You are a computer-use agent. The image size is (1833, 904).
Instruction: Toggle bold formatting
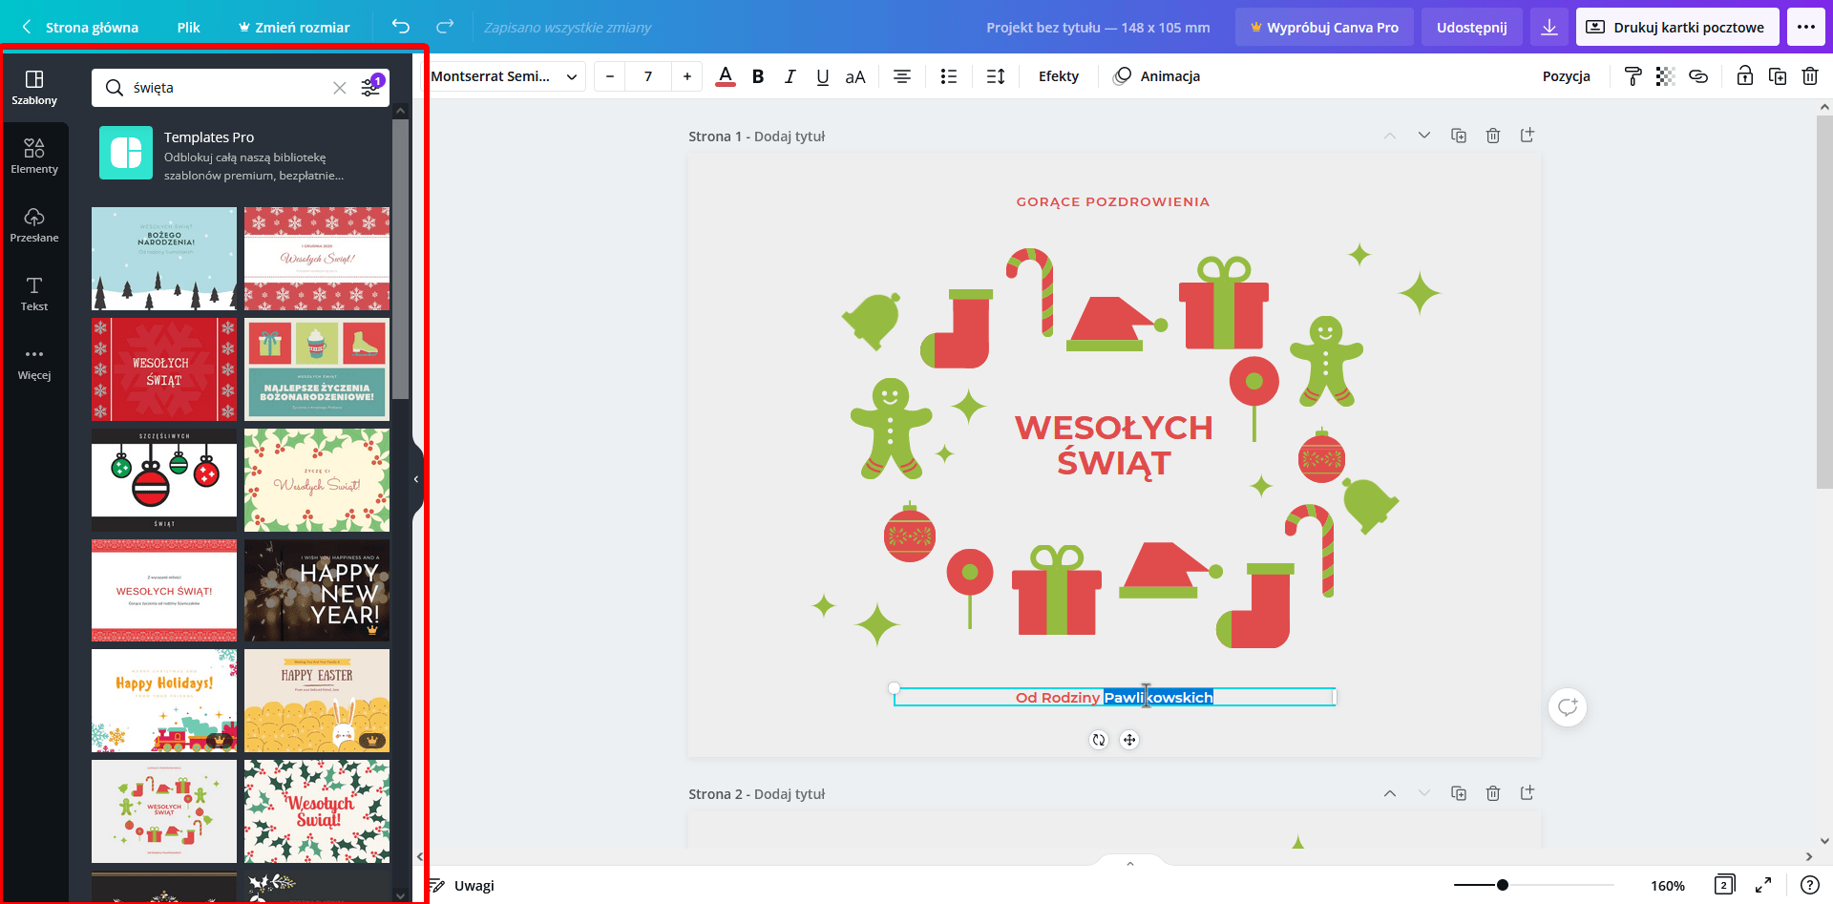[758, 76]
